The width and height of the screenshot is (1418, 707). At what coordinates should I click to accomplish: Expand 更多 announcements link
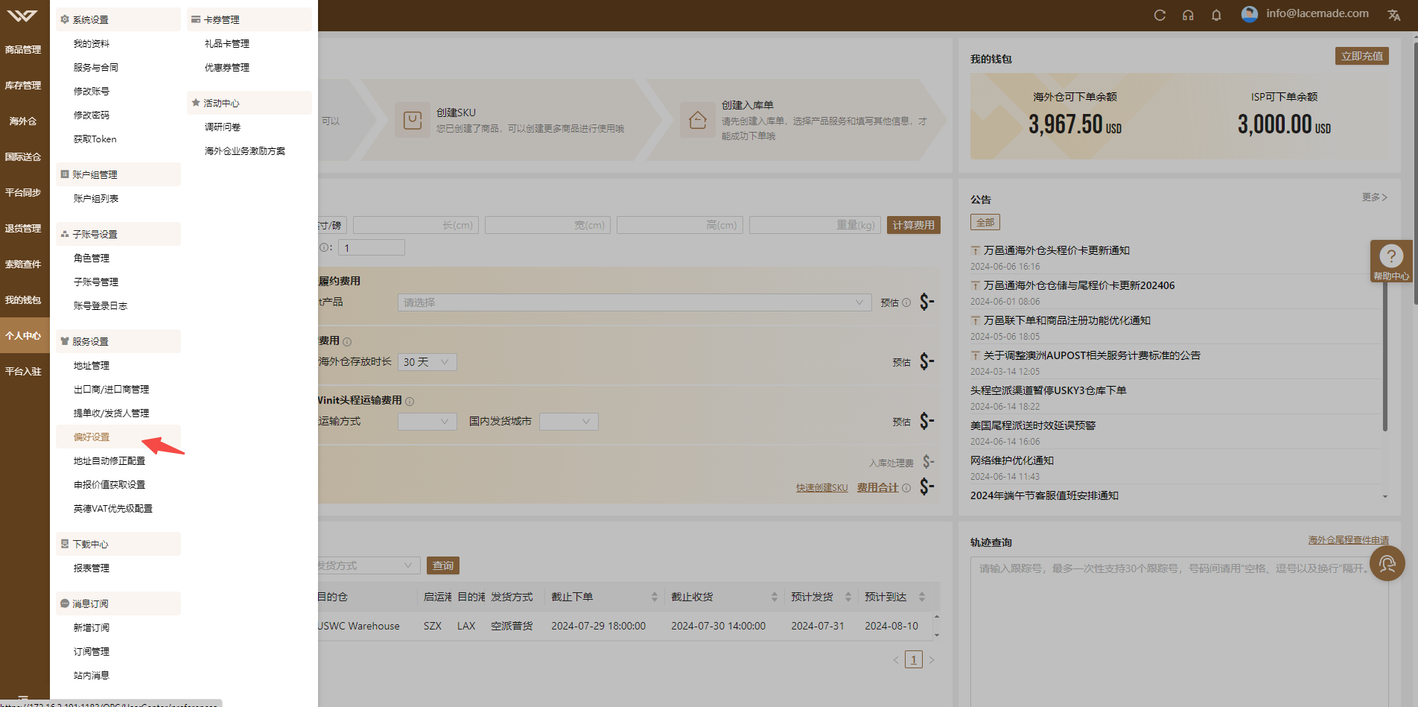(x=1375, y=197)
